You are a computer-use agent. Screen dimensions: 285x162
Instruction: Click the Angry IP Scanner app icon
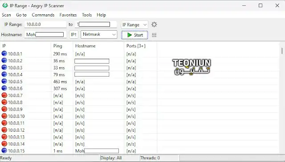(x=5, y=6)
